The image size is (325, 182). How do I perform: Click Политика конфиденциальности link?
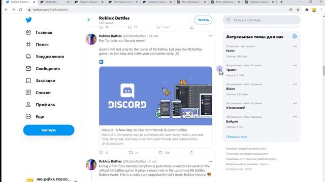coord(247,154)
